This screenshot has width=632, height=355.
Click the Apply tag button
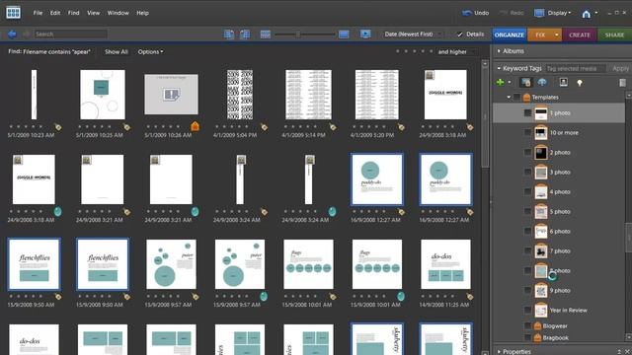pos(620,68)
